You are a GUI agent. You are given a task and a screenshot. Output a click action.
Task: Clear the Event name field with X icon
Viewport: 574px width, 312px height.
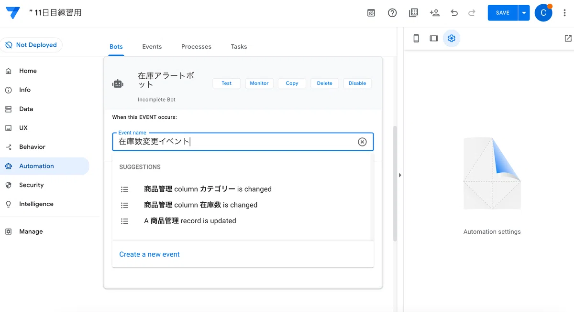tap(362, 142)
